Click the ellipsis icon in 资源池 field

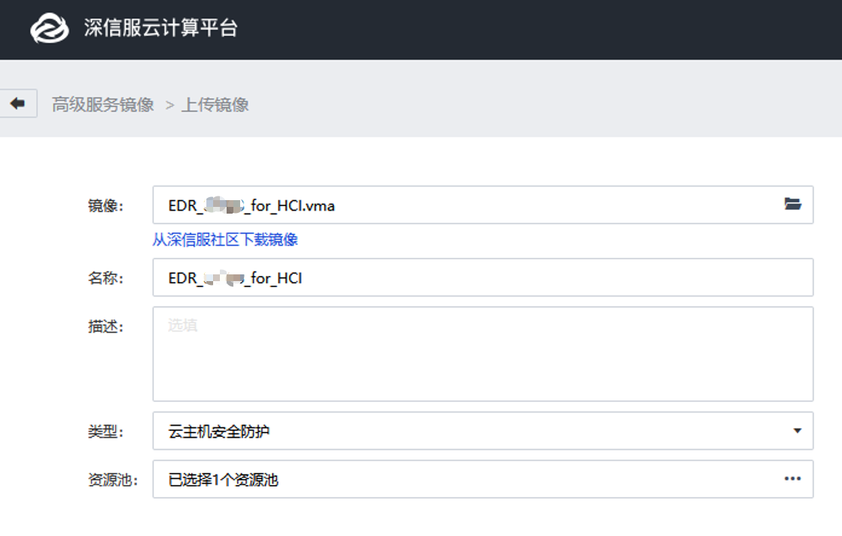click(792, 478)
